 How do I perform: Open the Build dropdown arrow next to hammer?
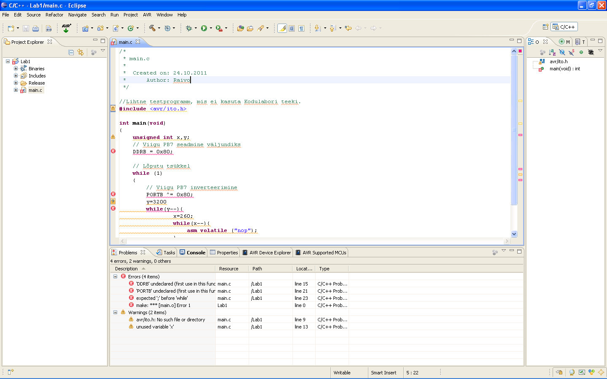coord(159,28)
